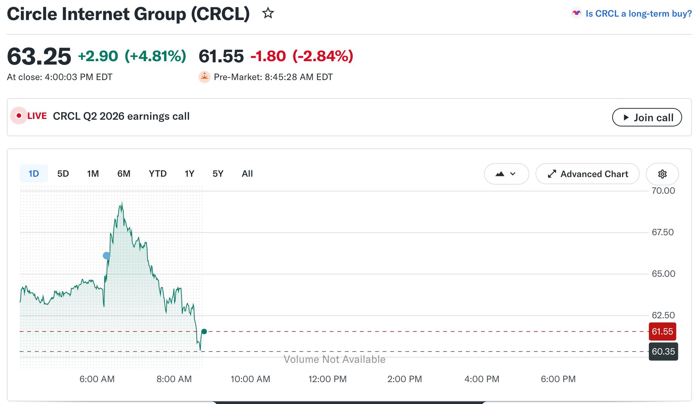698x404 pixels.
Task: Click the 2:00 PM time axis label
Action: 405,379
